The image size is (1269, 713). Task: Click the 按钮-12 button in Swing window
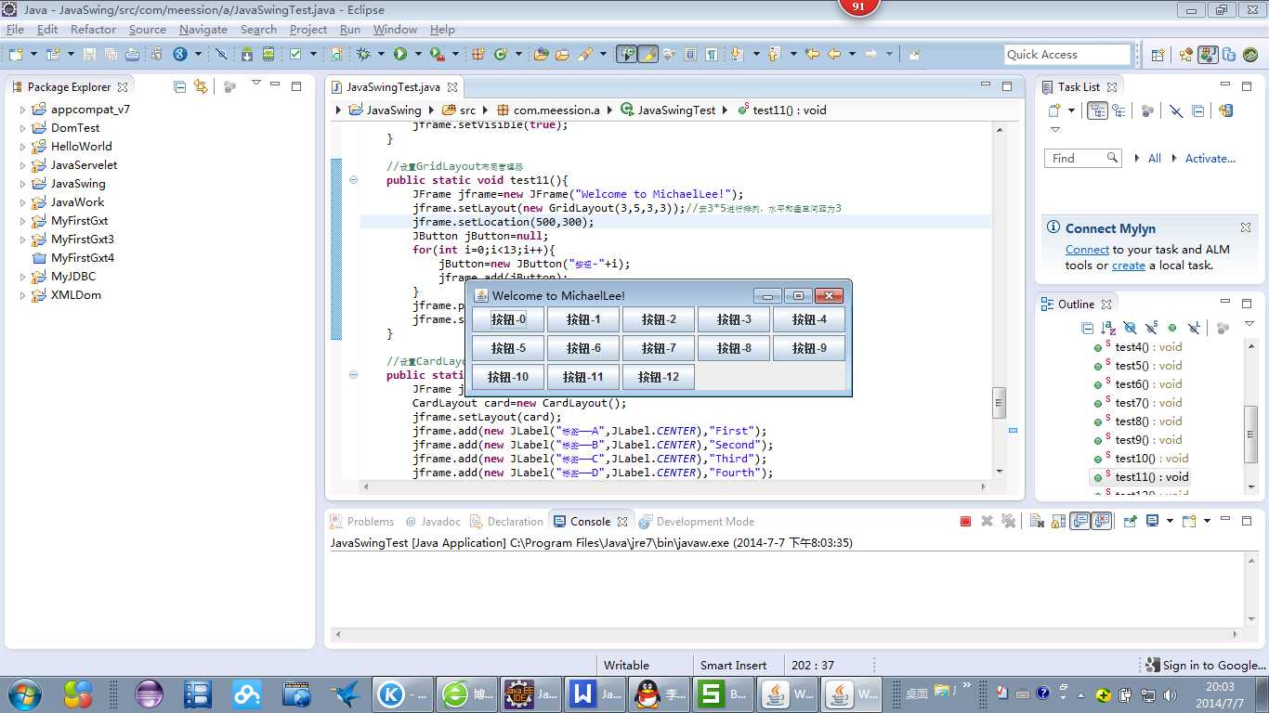point(659,377)
